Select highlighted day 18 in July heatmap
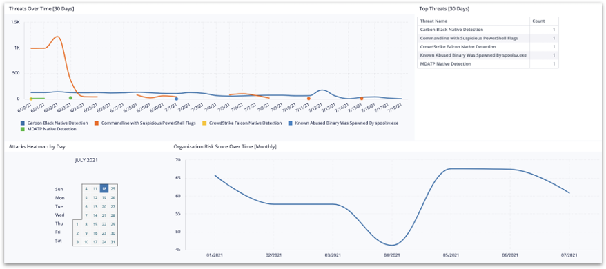Screen dimensions: 606x269 (x=104, y=188)
